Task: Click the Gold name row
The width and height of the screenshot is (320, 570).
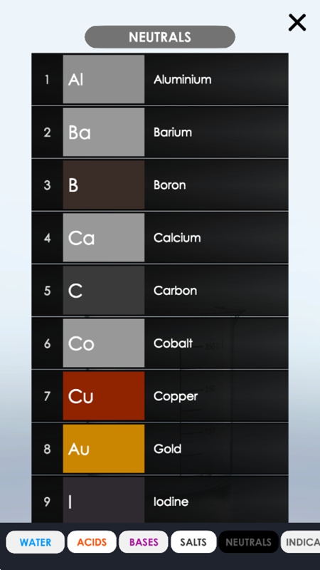Action: coord(216,448)
